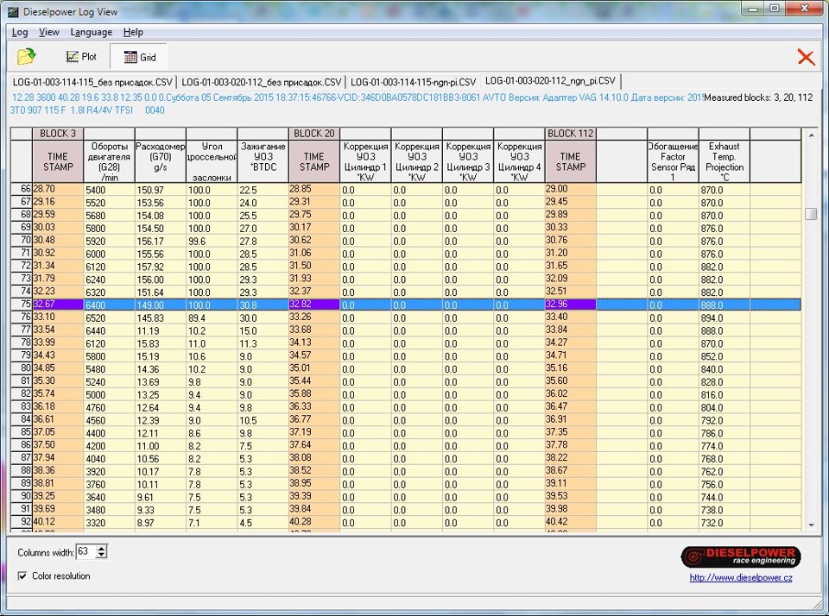
Task: Click the app icon in title bar
Action: pyautogui.click(x=13, y=10)
